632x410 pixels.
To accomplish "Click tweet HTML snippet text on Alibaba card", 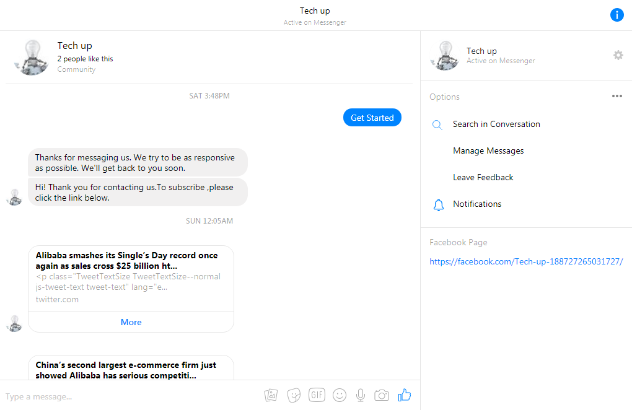I will (128, 282).
